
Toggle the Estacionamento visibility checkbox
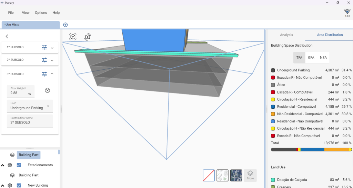[19, 165]
